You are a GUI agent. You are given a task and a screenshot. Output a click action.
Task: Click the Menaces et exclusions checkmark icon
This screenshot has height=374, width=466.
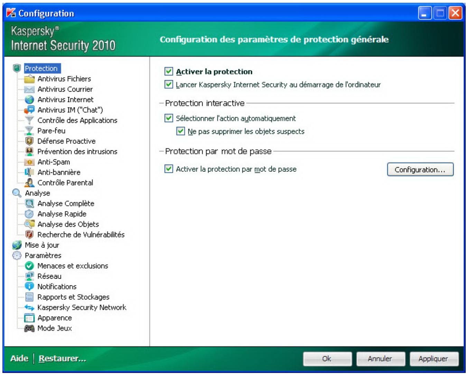(29, 266)
